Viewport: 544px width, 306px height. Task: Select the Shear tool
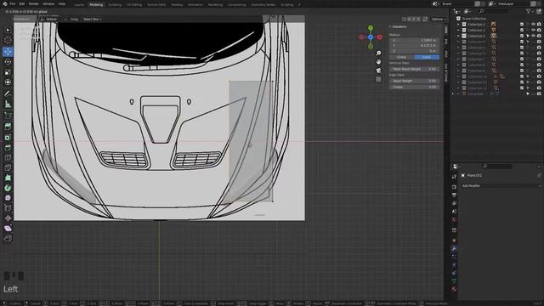pyautogui.click(x=8, y=229)
